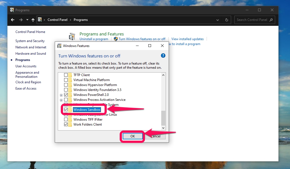Close the Windows Features dialog
This screenshot has width=290, height=169.
point(162,46)
